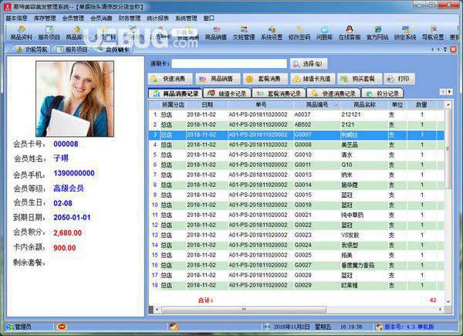The width and height of the screenshot is (463, 336).
Task: Open the 统计报表 menu
Action: pyautogui.click(x=158, y=19)
